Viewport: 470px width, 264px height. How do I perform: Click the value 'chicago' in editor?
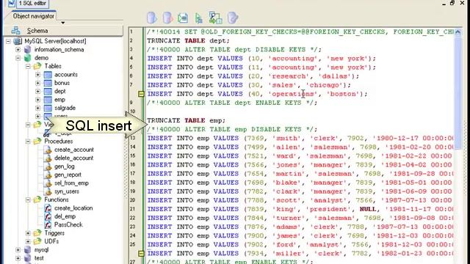(x=325, y=85)
